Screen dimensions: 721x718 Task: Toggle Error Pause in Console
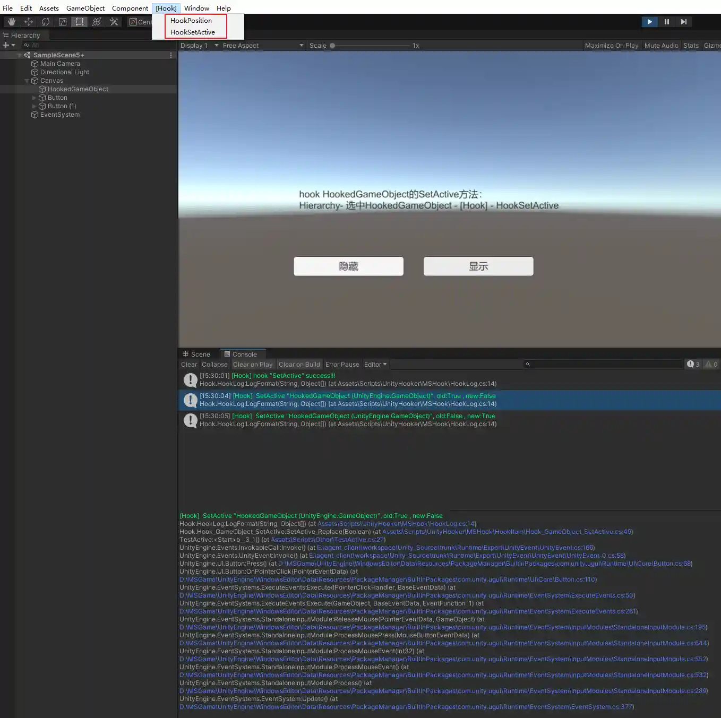tap(342, 365)
